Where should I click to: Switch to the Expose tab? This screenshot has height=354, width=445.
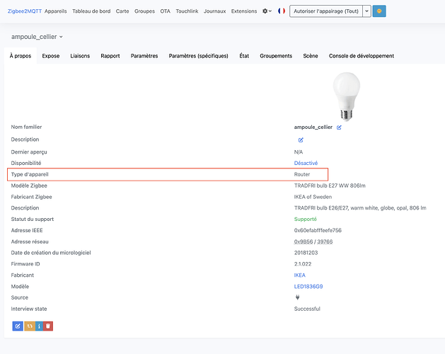pos(51,56)
